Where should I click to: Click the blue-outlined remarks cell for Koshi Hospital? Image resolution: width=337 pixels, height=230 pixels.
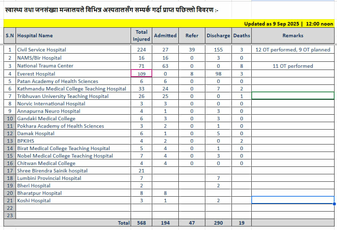292,200
